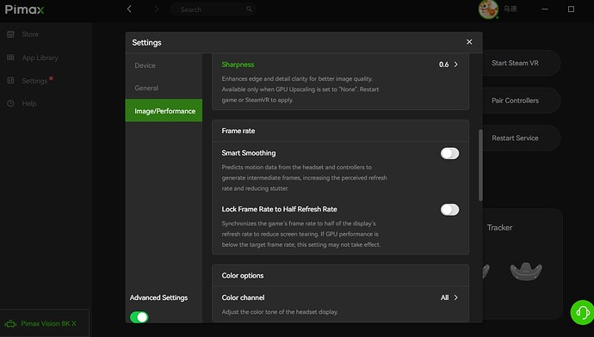Turn off Advanced Settings switch
Viewport: 594px width, 337px height.
point(139,317)
